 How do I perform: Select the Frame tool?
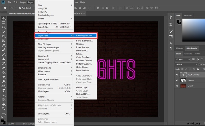[x=4, y=41]
